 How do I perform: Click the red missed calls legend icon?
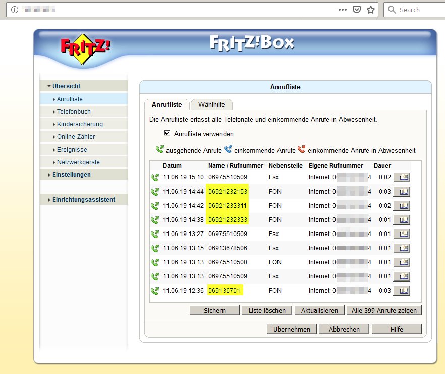301,149
